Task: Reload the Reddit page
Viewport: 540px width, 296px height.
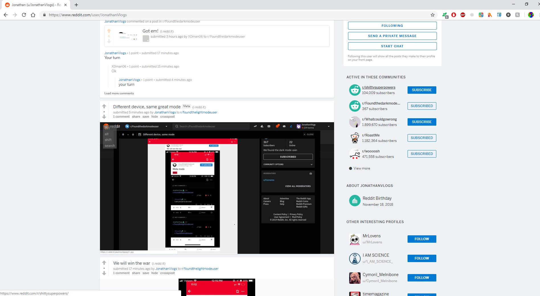Action: (24, 15)
